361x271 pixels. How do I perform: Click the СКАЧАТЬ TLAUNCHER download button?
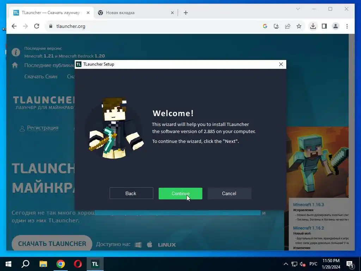[x=52, y=243]
